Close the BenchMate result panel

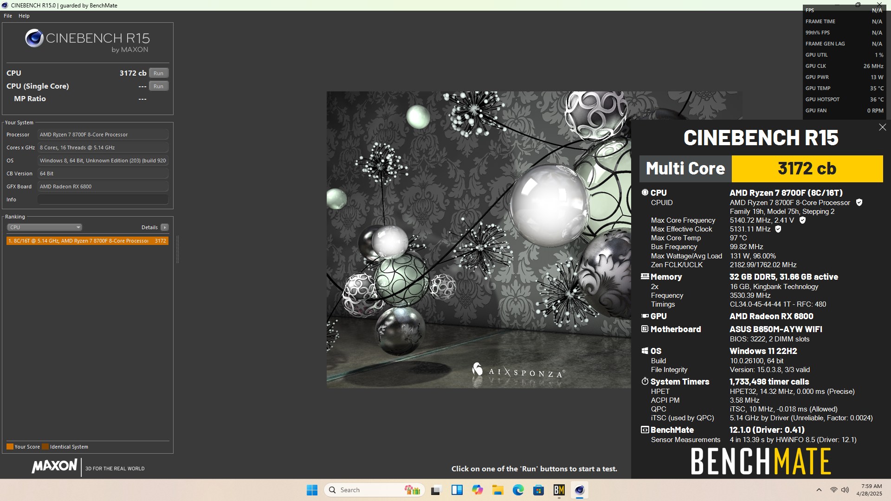pyautogui.click(x=882, y=127)
